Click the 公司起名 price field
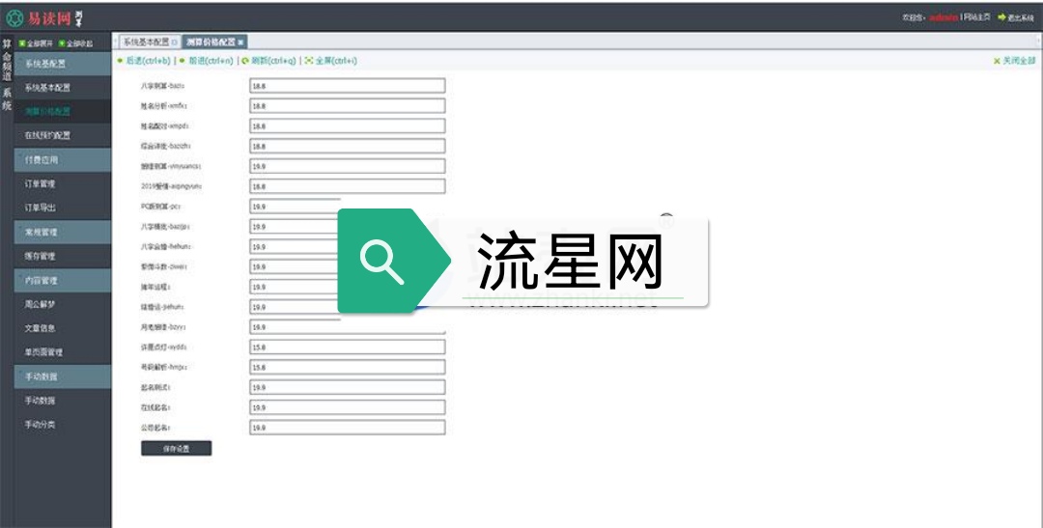This screenshot has width=1043, height=528. 348,427
